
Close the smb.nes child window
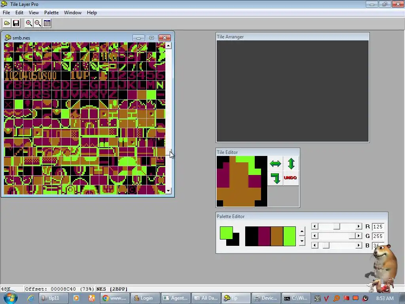point(165,38)
